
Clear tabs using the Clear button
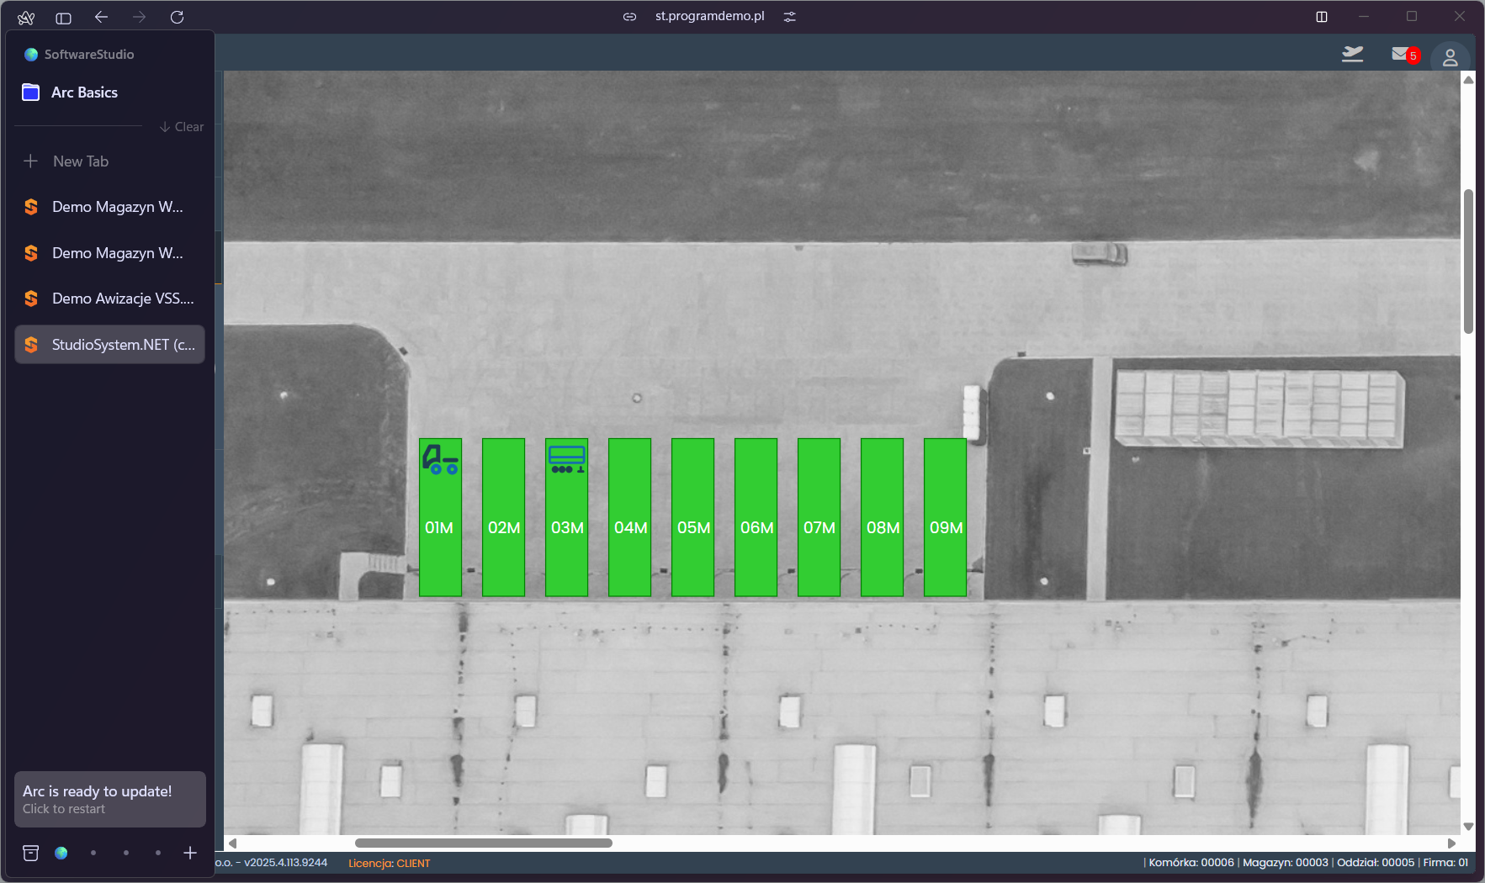point(182,127)
